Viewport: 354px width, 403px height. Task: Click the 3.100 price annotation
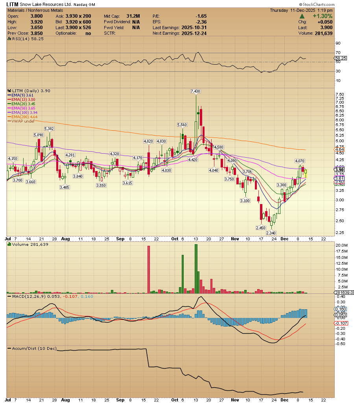point(245,201)
